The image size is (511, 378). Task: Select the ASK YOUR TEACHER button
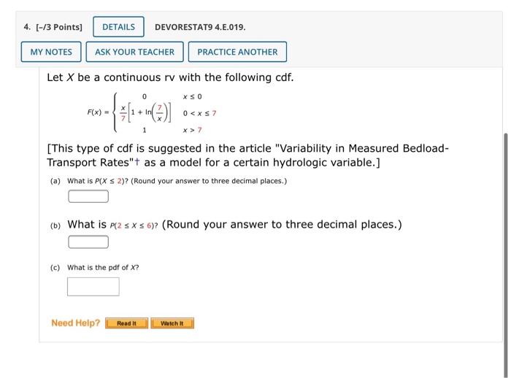click(x=134, y=52)
